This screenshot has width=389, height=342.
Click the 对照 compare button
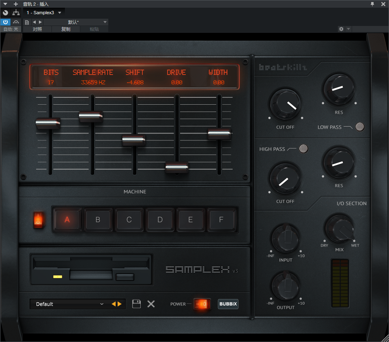(x=37, y=29)
